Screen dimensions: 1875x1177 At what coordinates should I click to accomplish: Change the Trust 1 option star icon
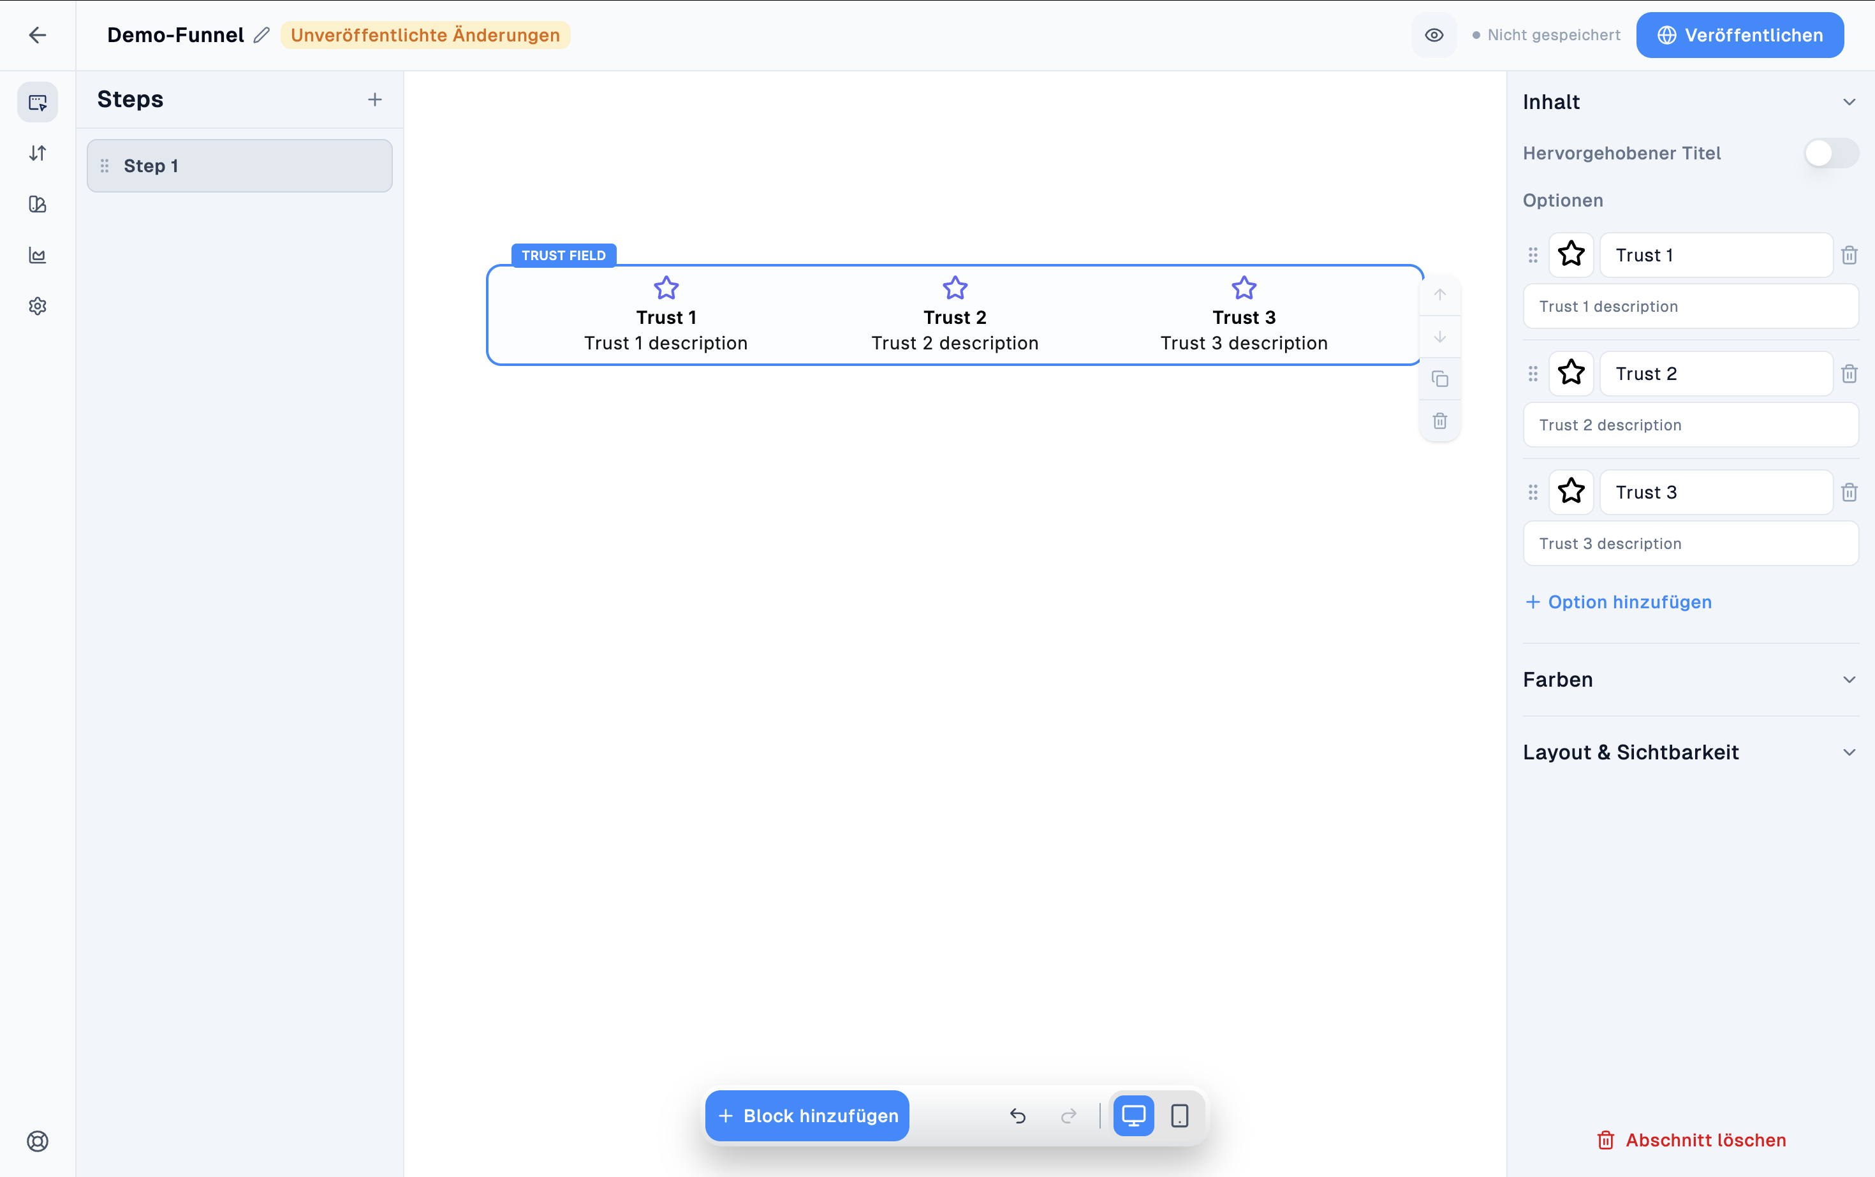1571,254
